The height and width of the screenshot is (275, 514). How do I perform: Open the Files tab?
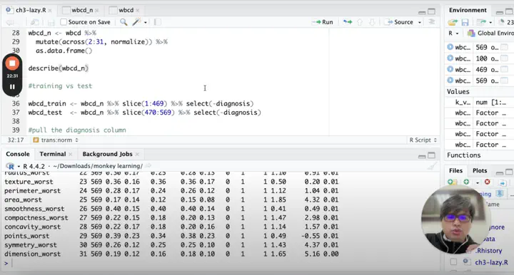tap(455, 171)
